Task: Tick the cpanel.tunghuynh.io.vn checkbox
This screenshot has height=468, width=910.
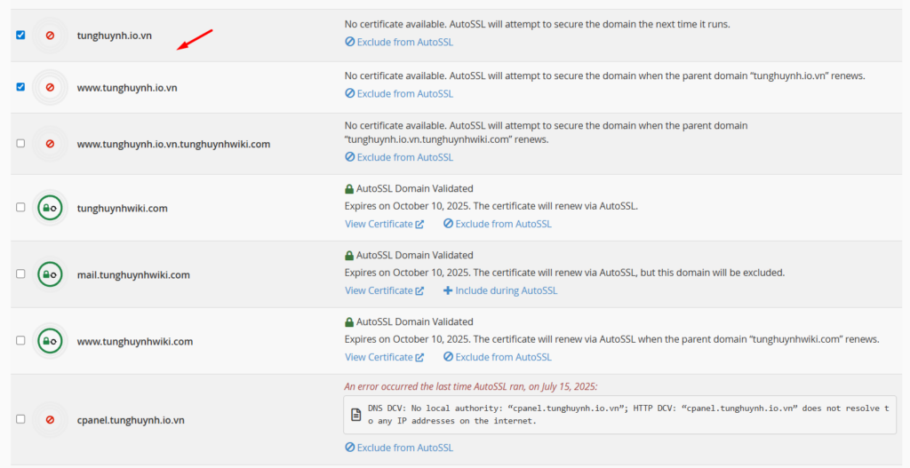Action: pyautogui.click(x=21, y=418)
